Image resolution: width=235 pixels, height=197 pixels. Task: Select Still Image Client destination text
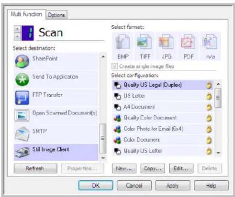coord(51,150)
